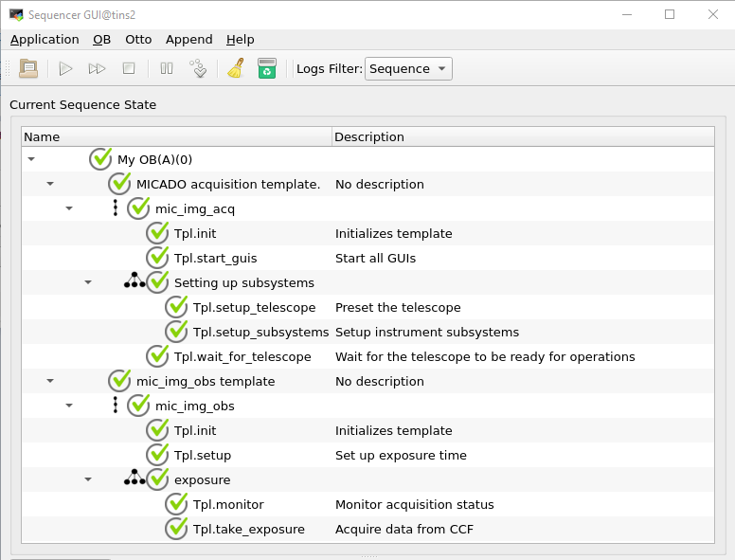This screenshot has width=735, height=560.
Task: Open the Logs Filter dropdown
Action: 408,68
